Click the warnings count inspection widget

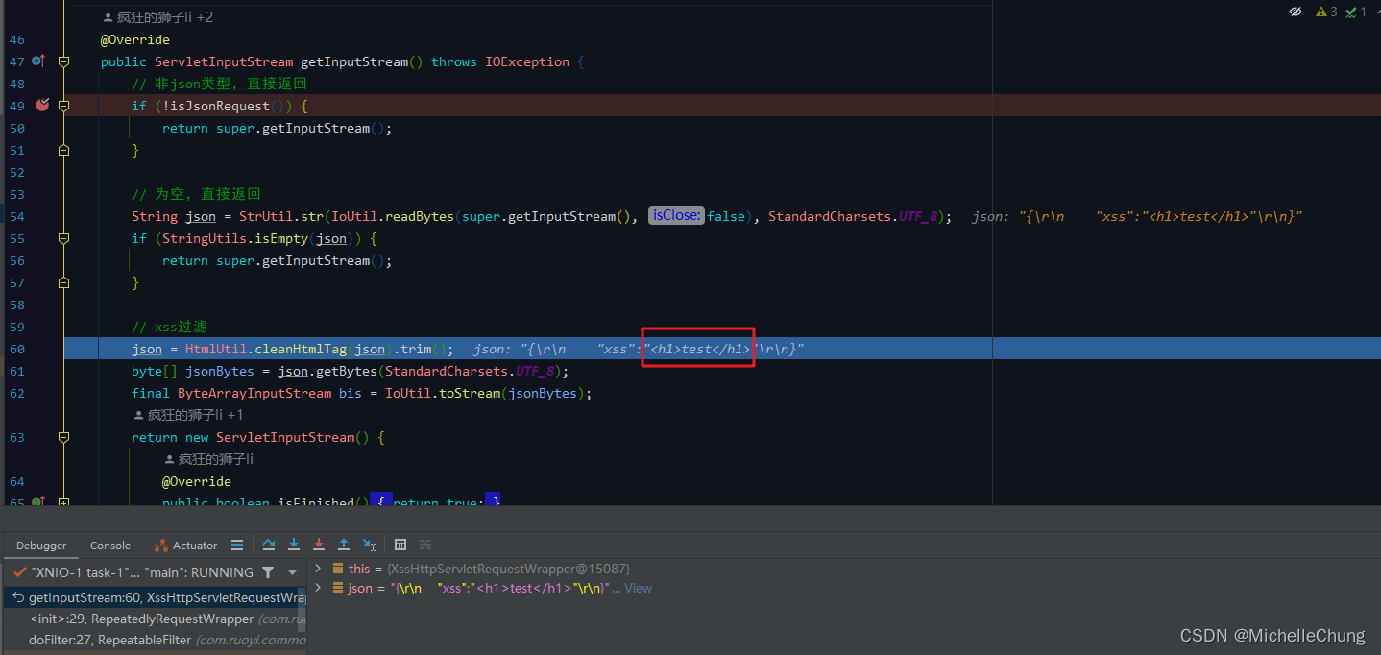pyautogui.click(x=1325, y=12)
